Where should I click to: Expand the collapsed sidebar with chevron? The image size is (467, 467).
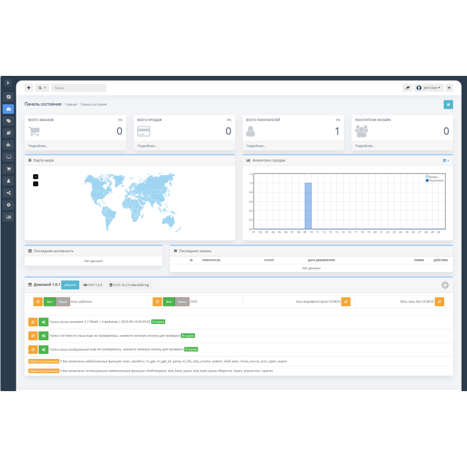(8, 83)
